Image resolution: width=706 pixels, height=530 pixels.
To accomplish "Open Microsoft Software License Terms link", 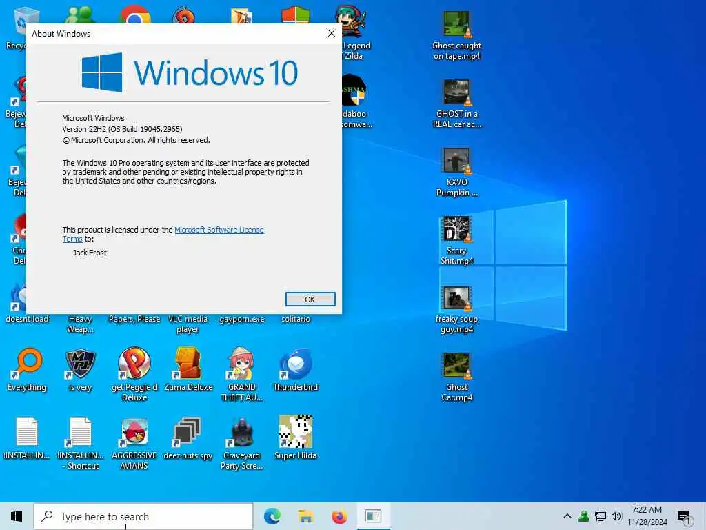I will tap(219, 230).
